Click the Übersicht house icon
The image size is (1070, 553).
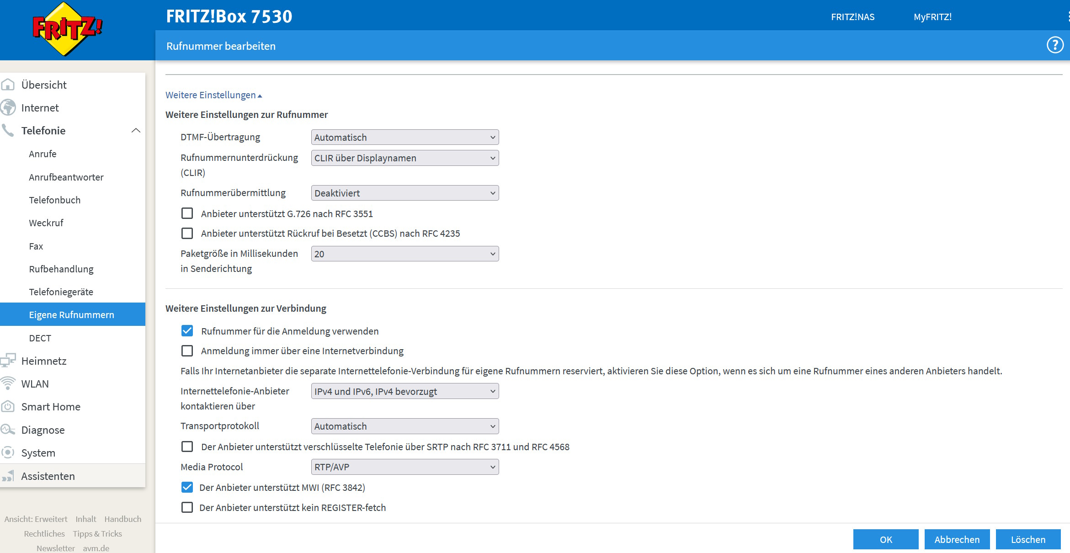coord(8,85)
